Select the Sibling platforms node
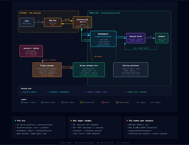 click(131, 70)
